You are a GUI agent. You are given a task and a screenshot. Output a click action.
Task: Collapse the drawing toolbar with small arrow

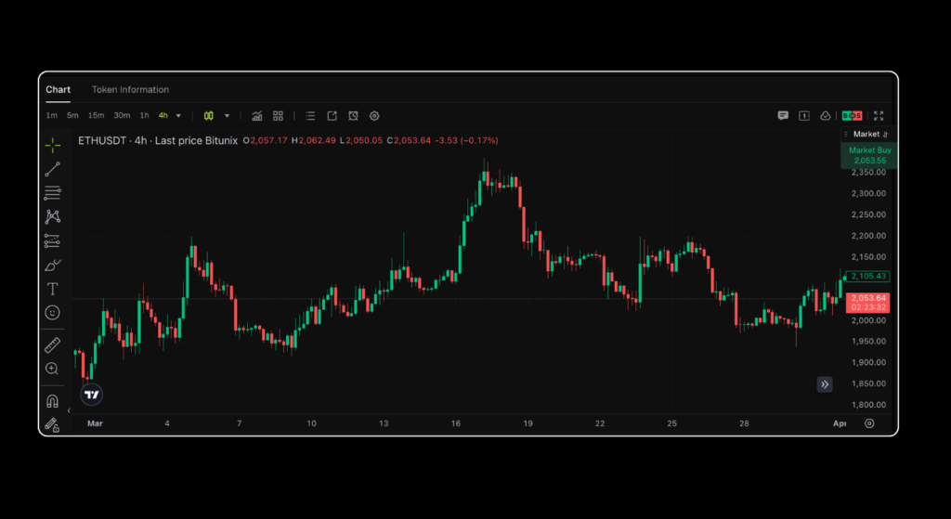(x=69, y=410)
